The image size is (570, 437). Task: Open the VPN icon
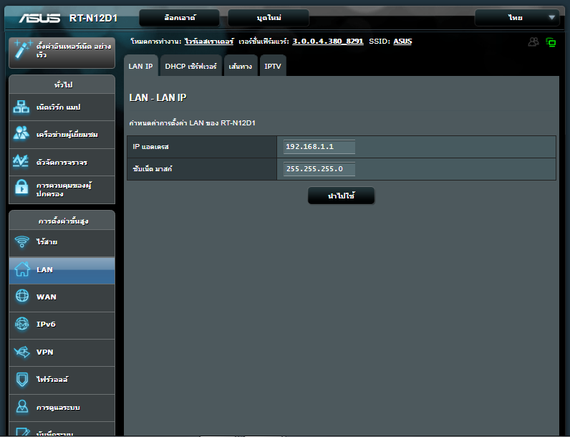click(21, 352)
